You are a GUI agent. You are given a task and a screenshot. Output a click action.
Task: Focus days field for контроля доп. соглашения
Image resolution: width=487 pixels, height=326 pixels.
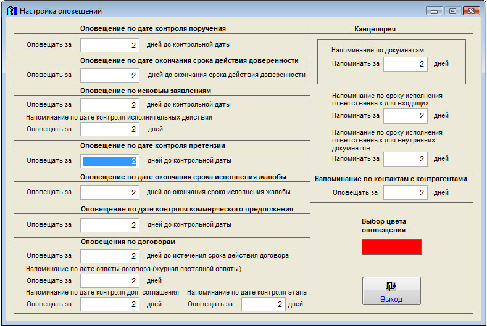coord(110,304)
